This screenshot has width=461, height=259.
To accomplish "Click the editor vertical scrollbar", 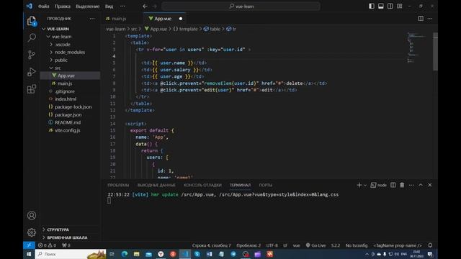I will [435, 51].
